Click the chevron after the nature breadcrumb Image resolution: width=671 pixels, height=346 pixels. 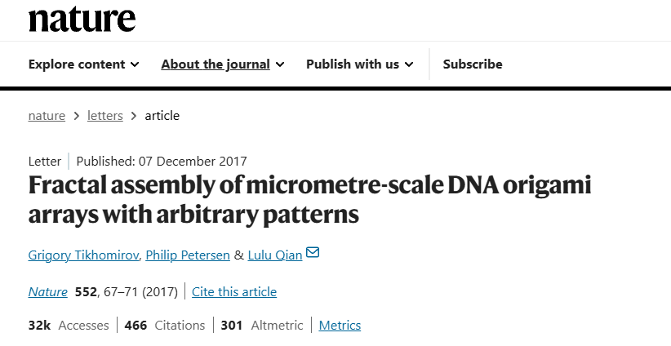click(76, 116)
